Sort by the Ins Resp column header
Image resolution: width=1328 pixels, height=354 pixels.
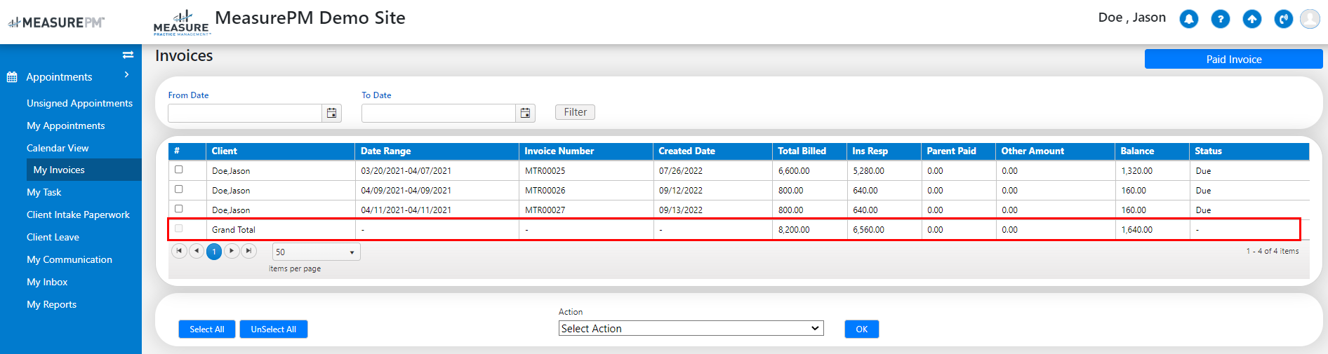[884, 151]
